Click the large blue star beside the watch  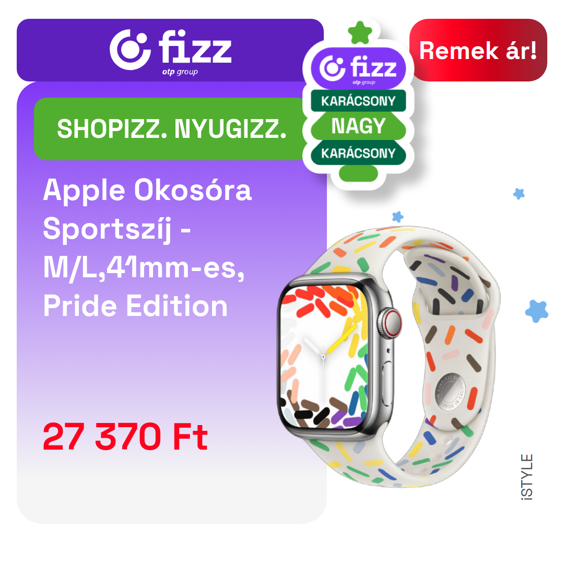point(536,311)
